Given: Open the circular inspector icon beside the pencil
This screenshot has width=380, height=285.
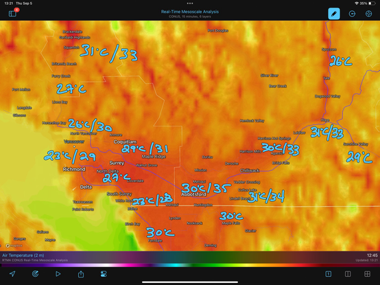Looking at the screenshot, I should pos(352,14).
